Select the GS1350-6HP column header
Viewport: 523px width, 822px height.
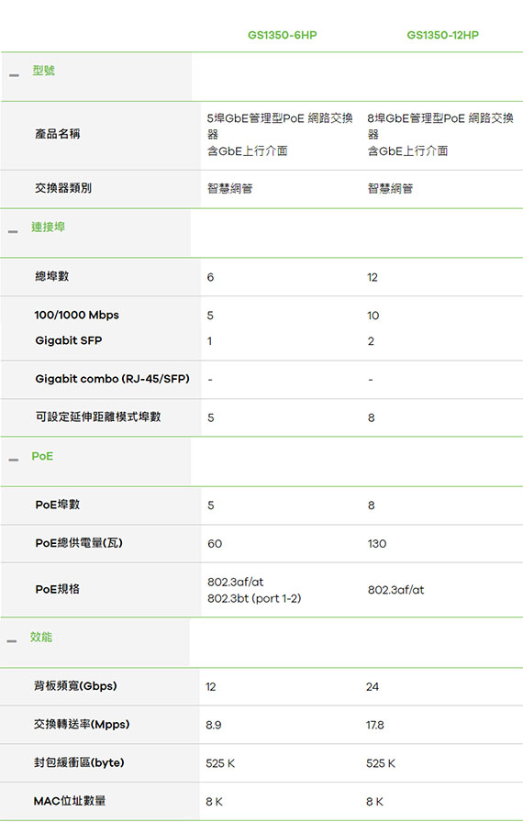coord(282,35)
